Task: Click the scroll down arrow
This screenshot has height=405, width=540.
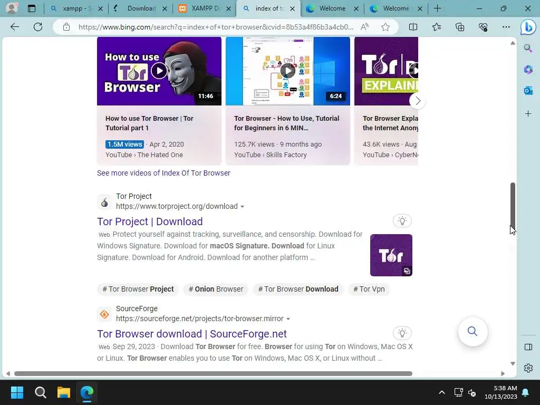Action: pos(513,364)
